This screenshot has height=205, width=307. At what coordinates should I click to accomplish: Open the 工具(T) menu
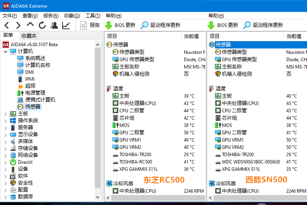click(x=93, y=16)
